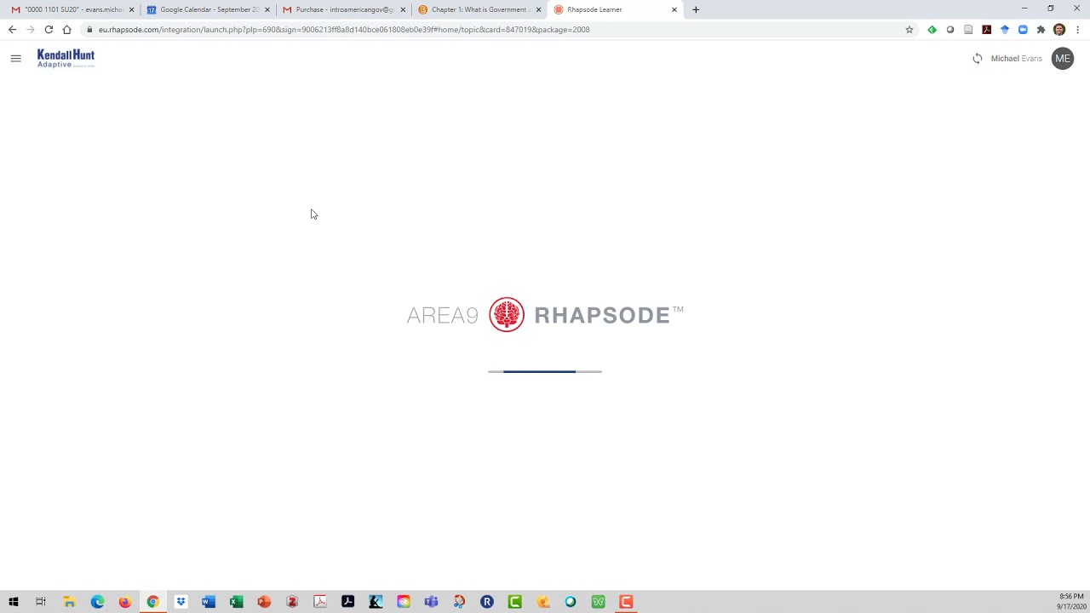Bookmark this page with the star icon

[909, 30]
